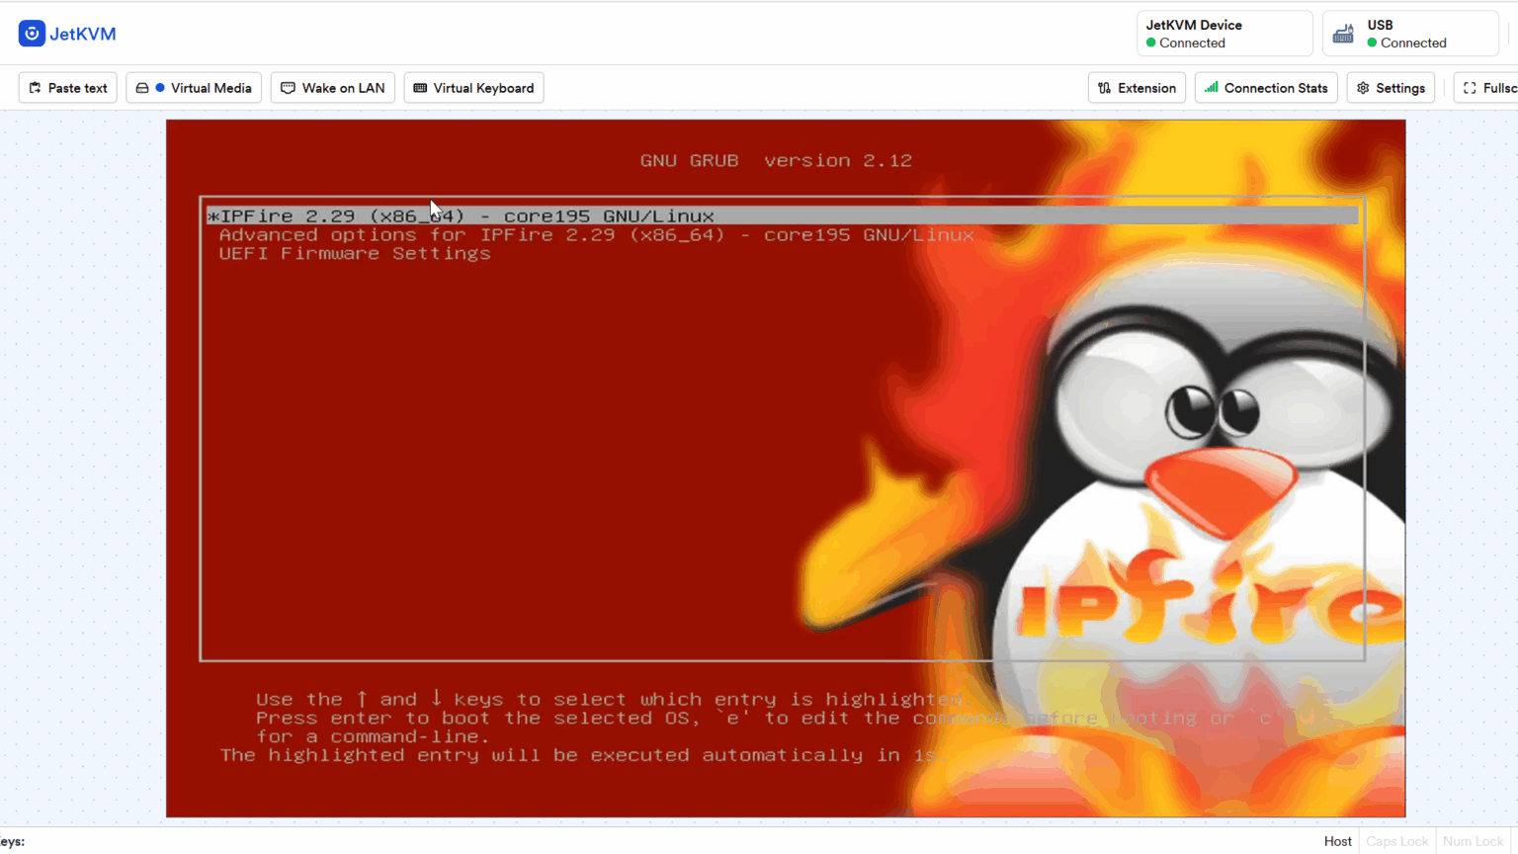Click the Extension panel icon

tap(1105, 88)
